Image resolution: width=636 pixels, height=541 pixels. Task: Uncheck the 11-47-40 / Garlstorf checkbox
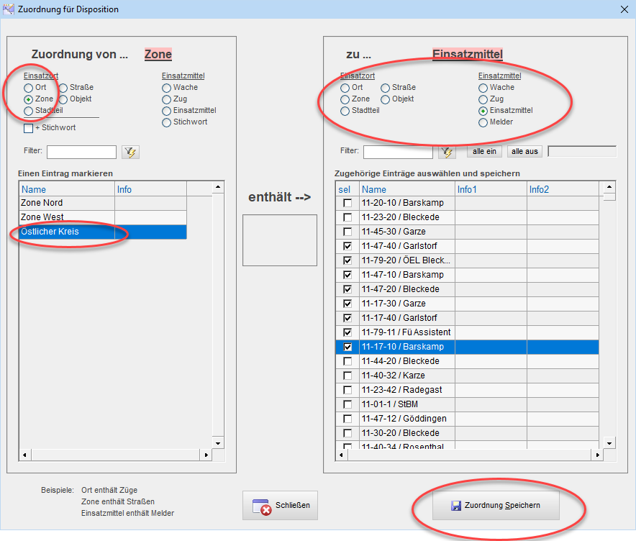click(x=348, y=246)
